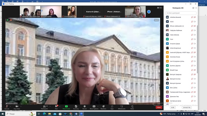Click the Sign in button on video
Image resolution: width=207 pixels, height=116 pixels.
pos(156,20)
